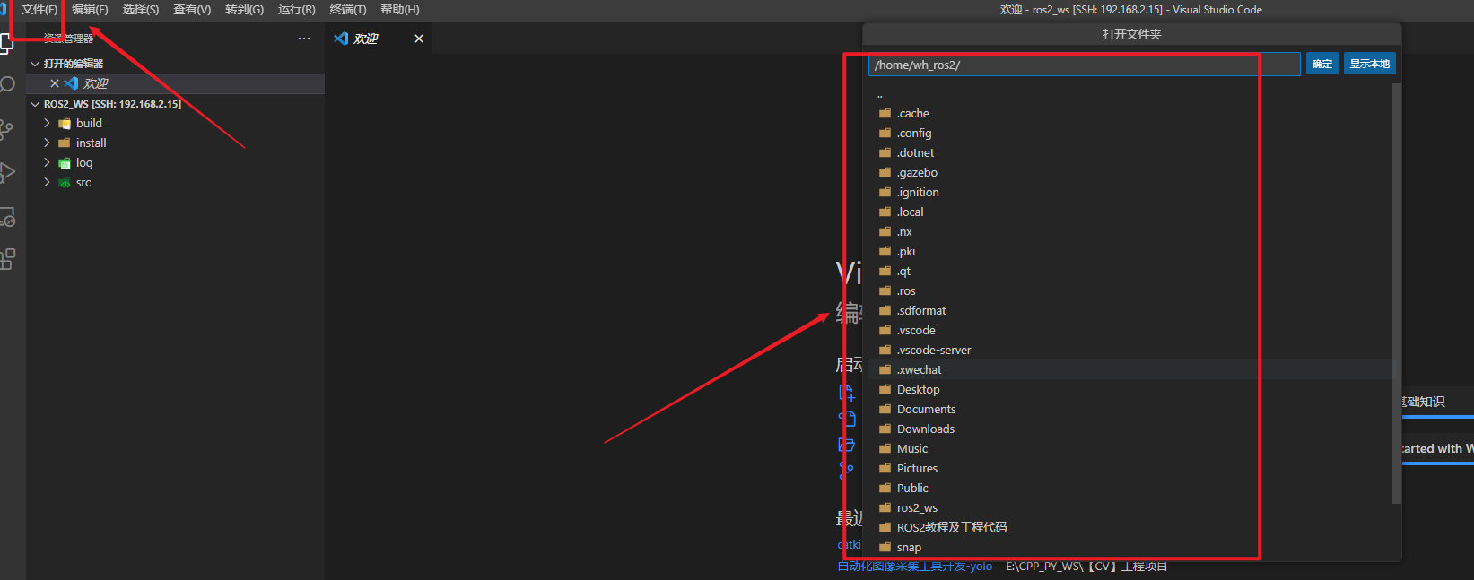Select the Public folder entry

pos(1130,489)
